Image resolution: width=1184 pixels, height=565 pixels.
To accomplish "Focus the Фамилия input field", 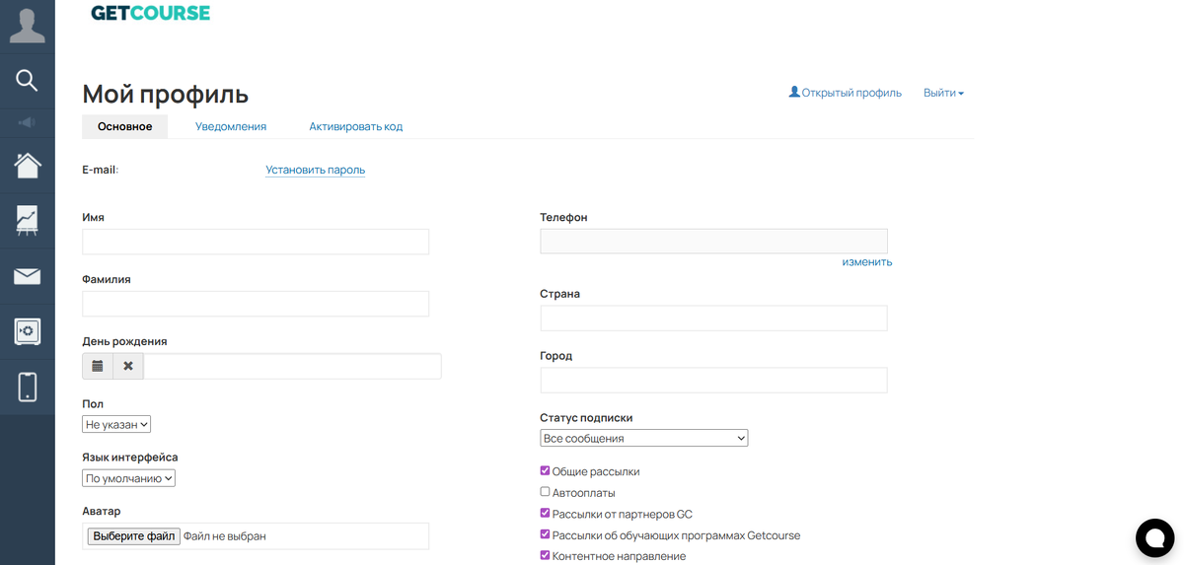I will point(256,304).
